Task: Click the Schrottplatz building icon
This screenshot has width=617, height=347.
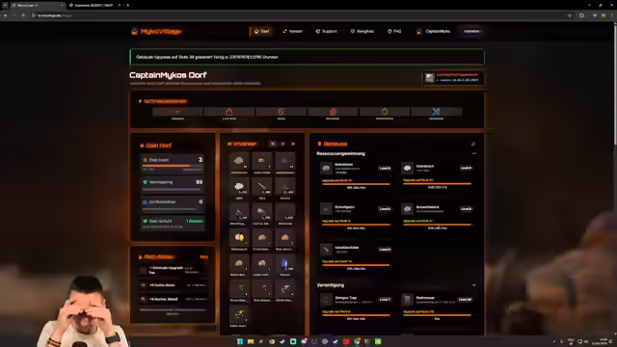Action: click(326, 209)
